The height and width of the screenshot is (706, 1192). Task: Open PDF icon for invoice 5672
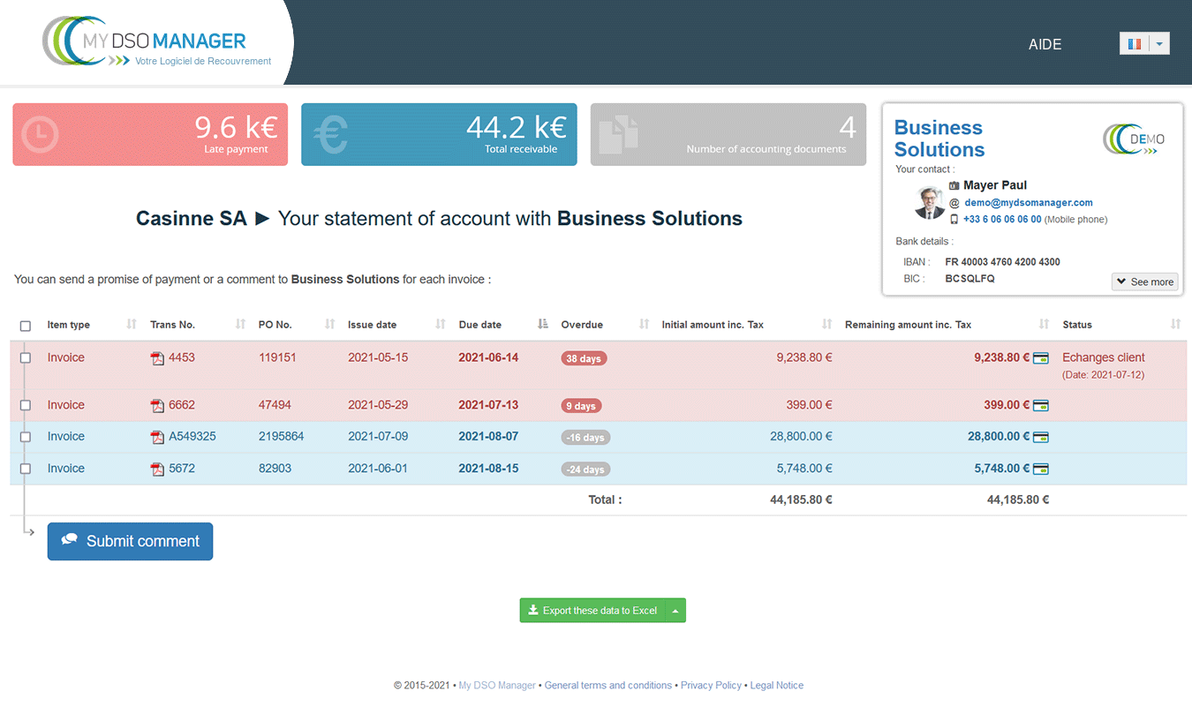(158, 469)
